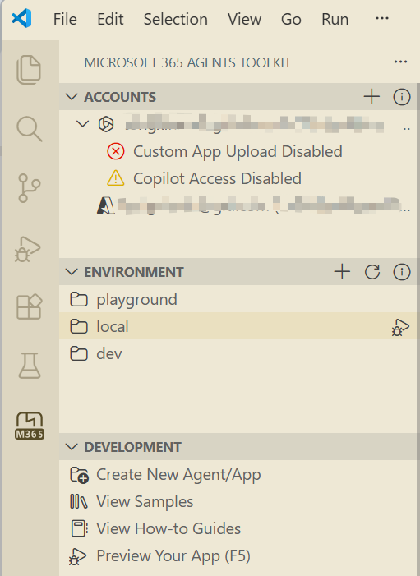Add a new environment with plus icon

tap(342, 272)
